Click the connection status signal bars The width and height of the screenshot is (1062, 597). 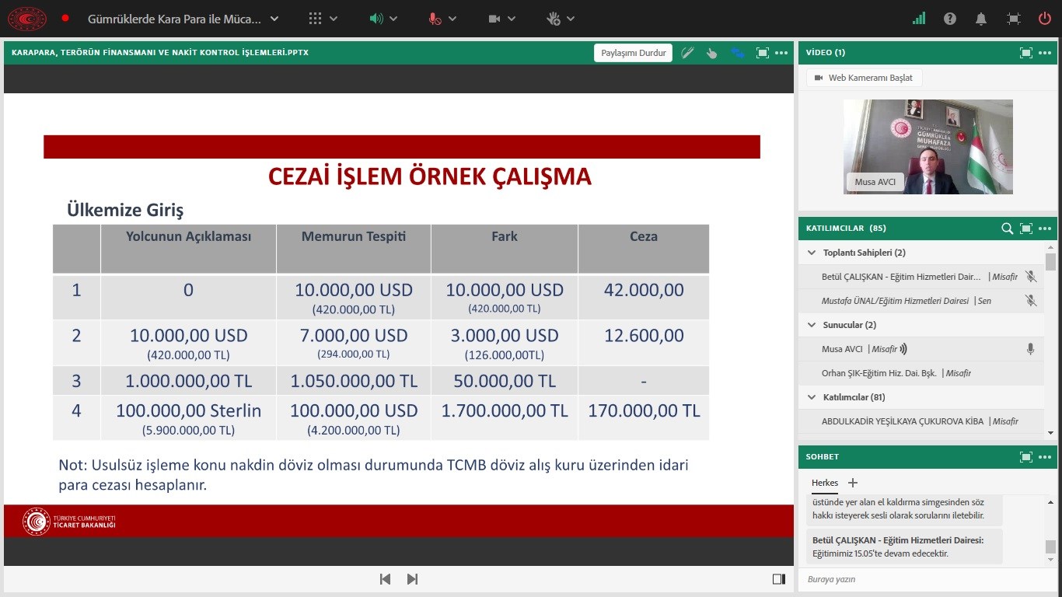[x=919, y=19]
